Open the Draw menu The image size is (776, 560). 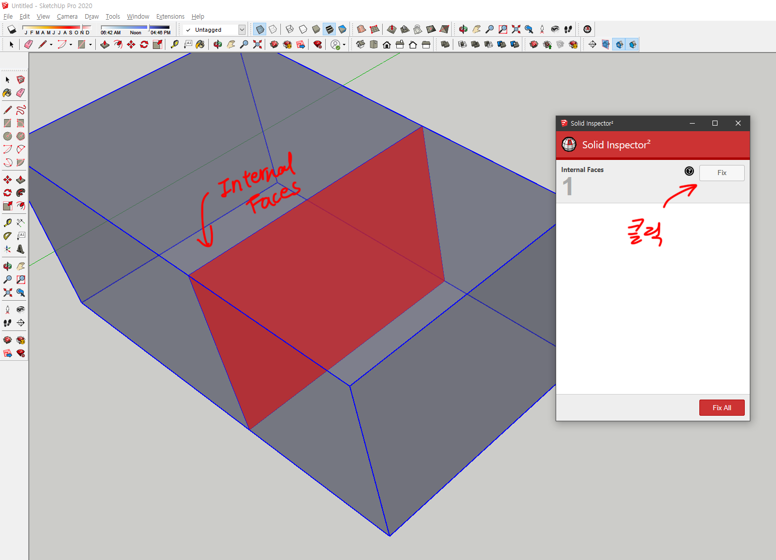point(92,16)
